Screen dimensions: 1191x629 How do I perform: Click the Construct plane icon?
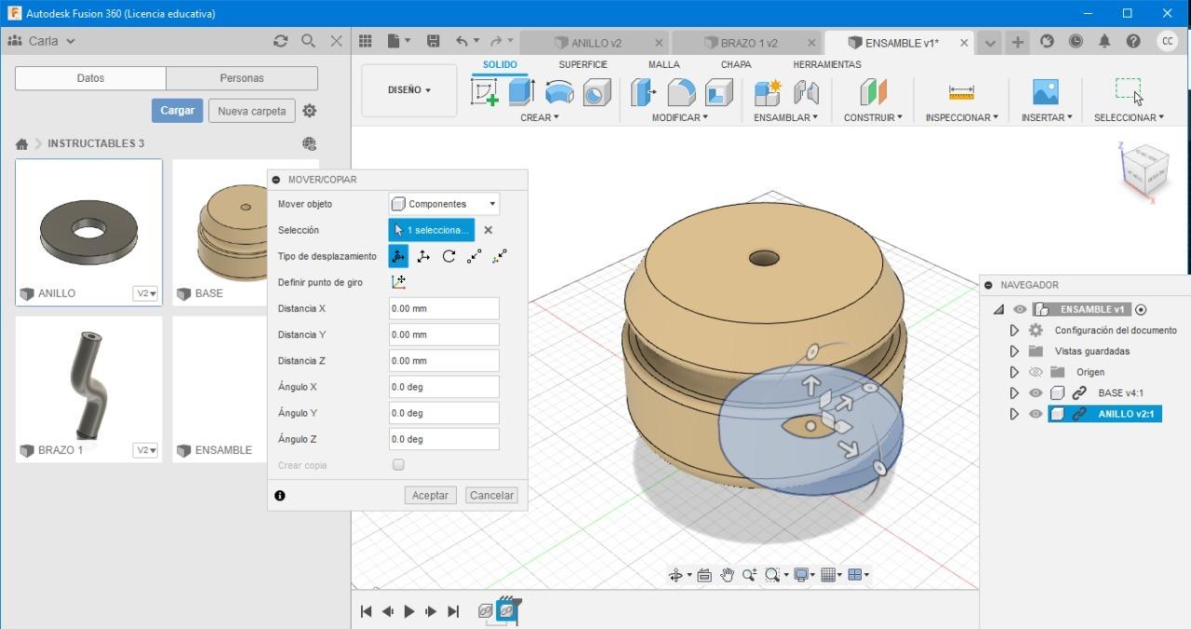click(x=873, y=92)
